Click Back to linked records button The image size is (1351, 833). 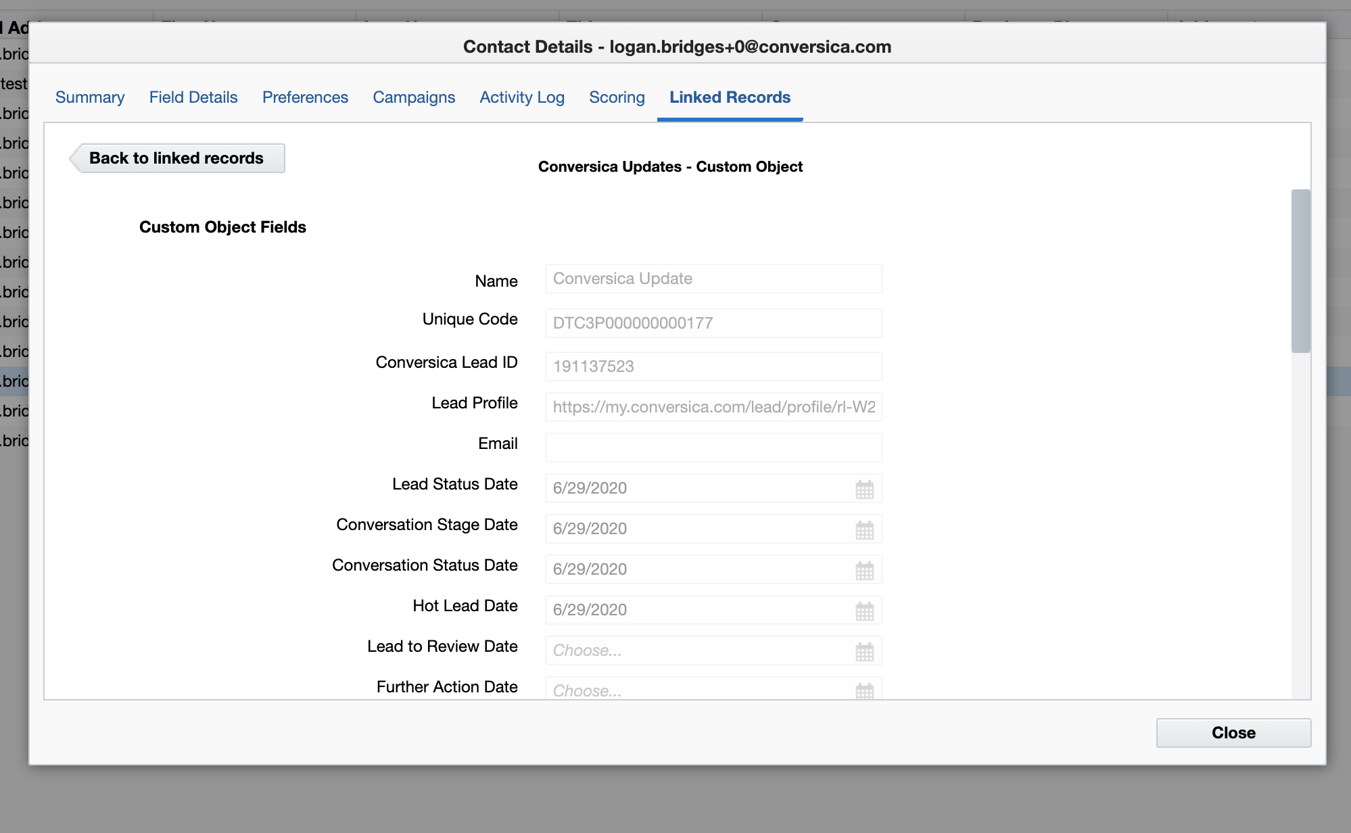(176, 158)
